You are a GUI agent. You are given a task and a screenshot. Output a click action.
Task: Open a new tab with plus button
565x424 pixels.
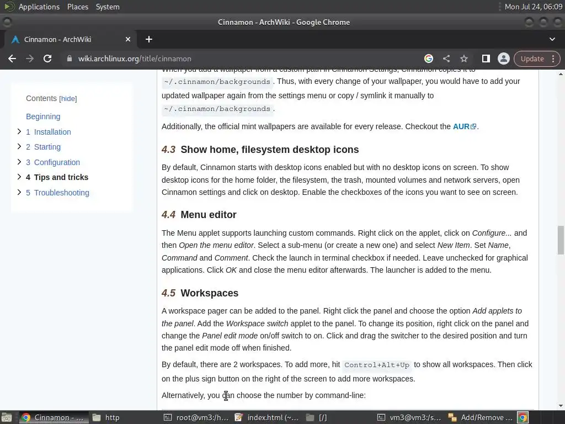click(x=149, y=39)
